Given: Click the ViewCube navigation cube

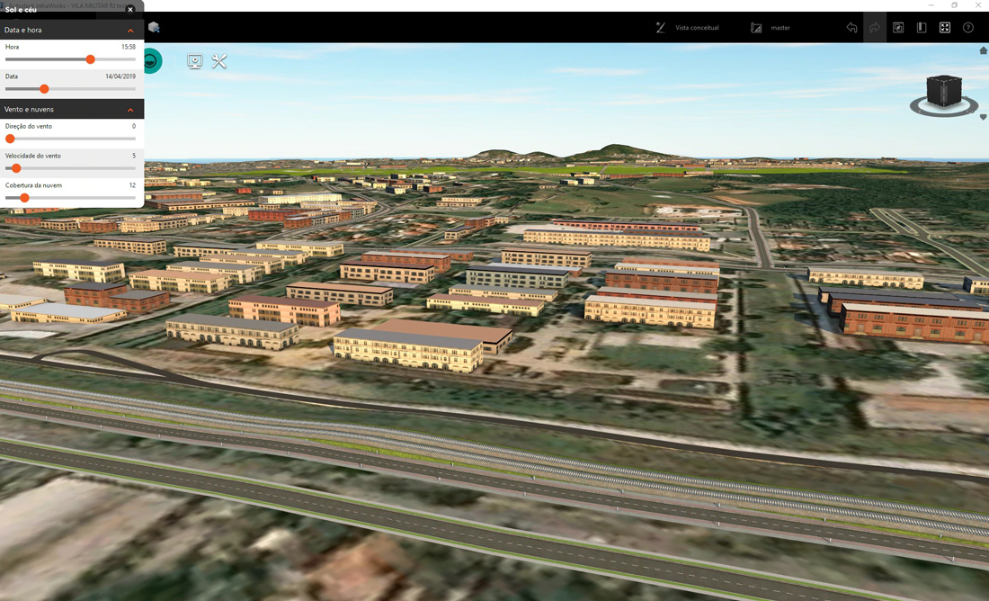Looking at the screenshot, I should point(944,93).
